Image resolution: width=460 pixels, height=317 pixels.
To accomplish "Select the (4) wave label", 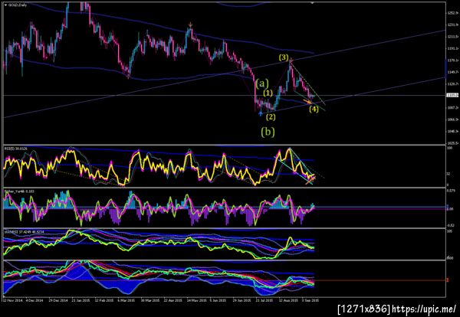I will click(314, 109).
